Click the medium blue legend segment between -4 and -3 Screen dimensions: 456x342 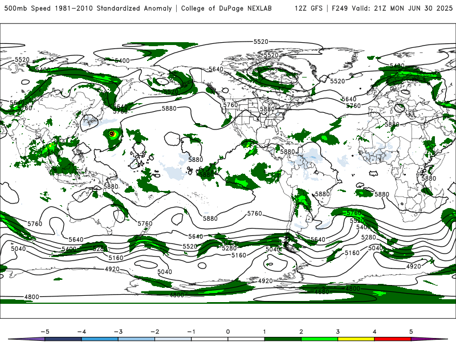pos(100,339)
